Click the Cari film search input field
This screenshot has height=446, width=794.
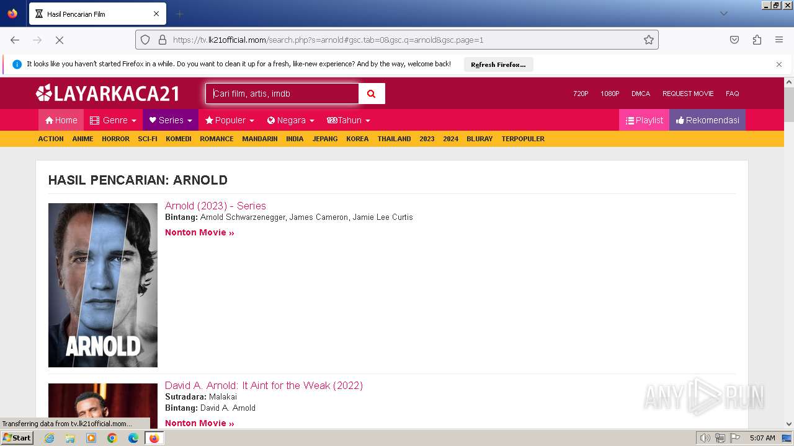tap(282, 94)
